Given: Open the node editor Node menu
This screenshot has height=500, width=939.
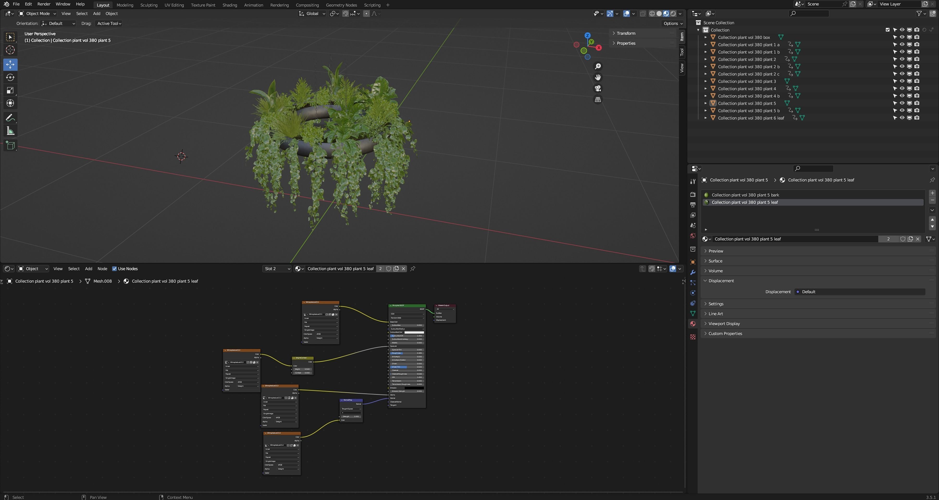Looking at the screenshot, I should [x=102, y=268].
